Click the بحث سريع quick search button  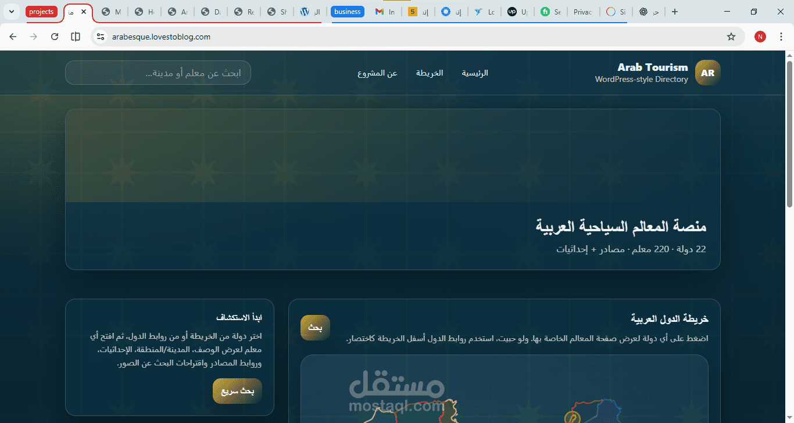tap(237, 391)
